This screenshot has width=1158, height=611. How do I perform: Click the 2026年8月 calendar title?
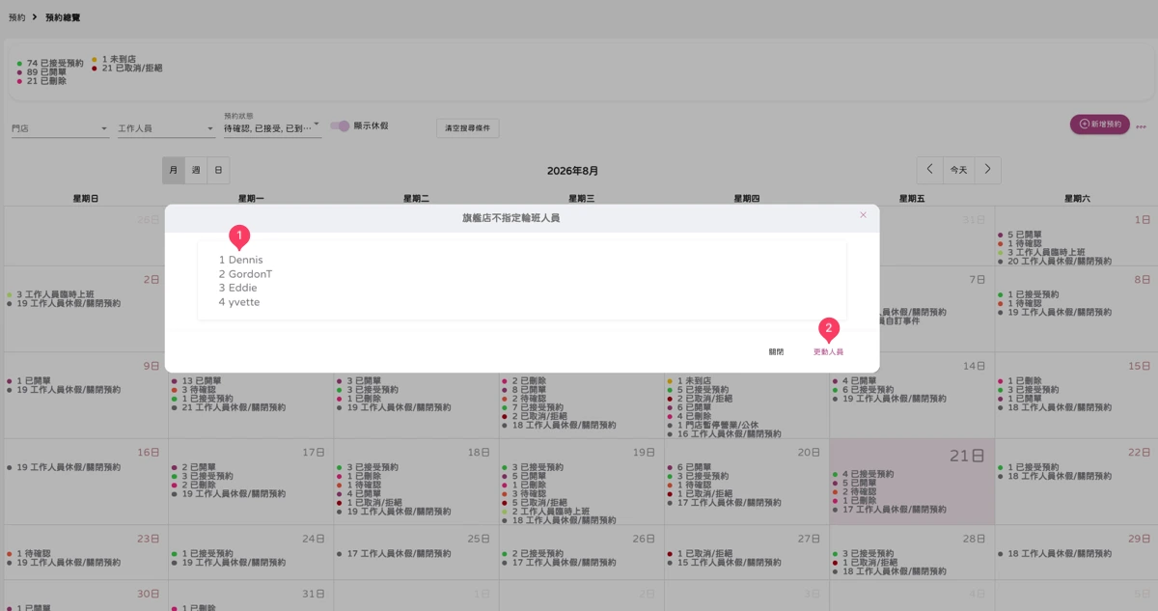click(x=572, y=171)
